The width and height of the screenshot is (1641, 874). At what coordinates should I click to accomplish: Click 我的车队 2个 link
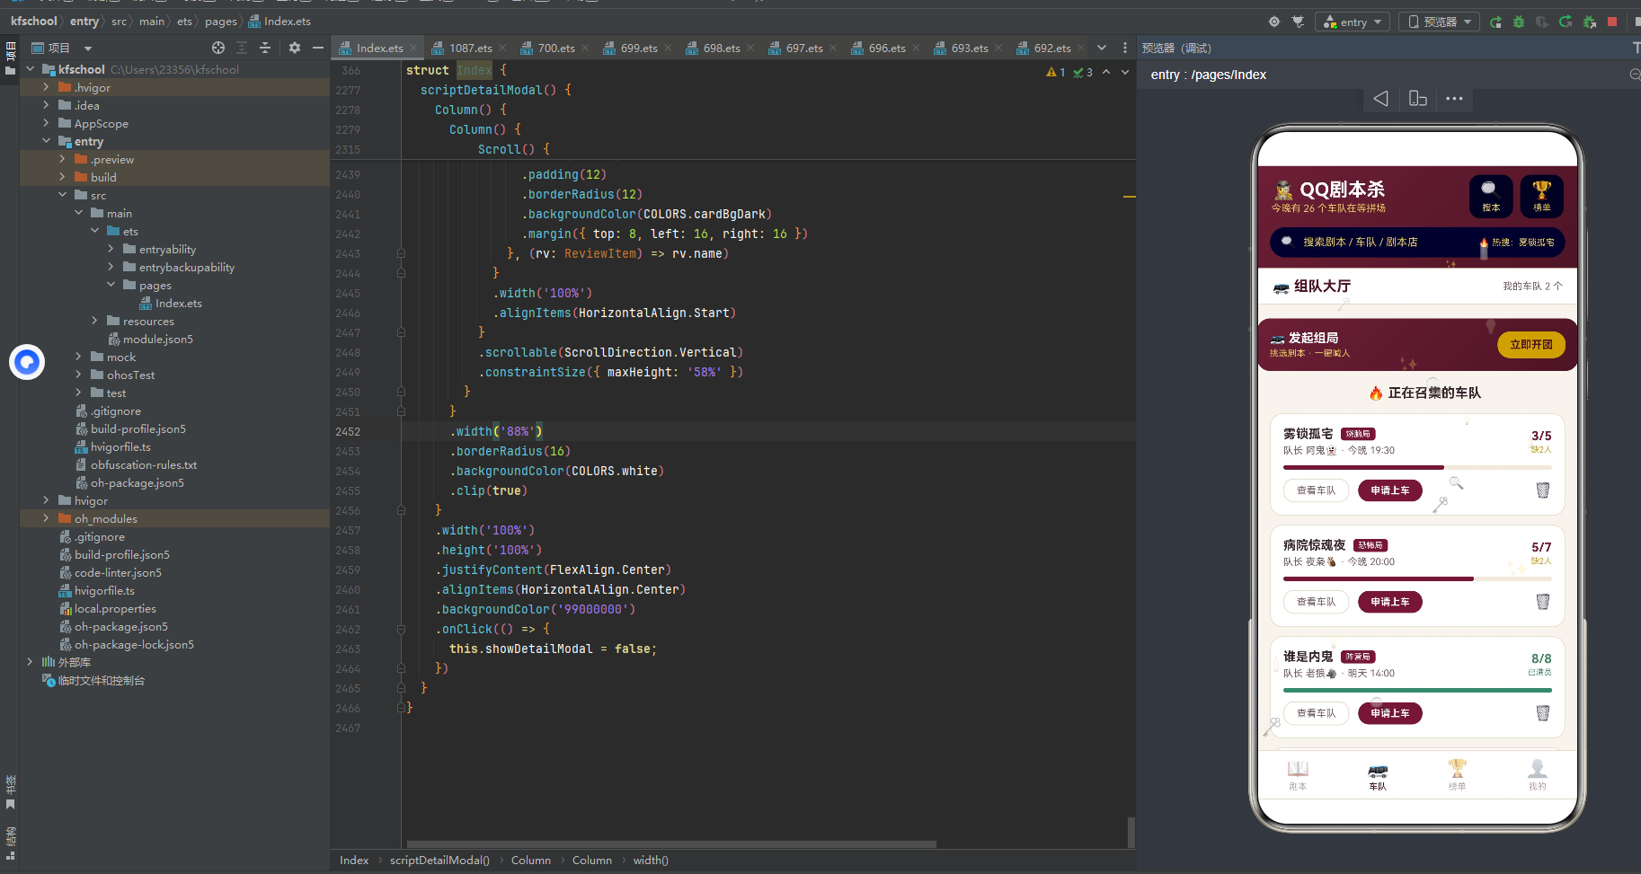pos(1532,287)
